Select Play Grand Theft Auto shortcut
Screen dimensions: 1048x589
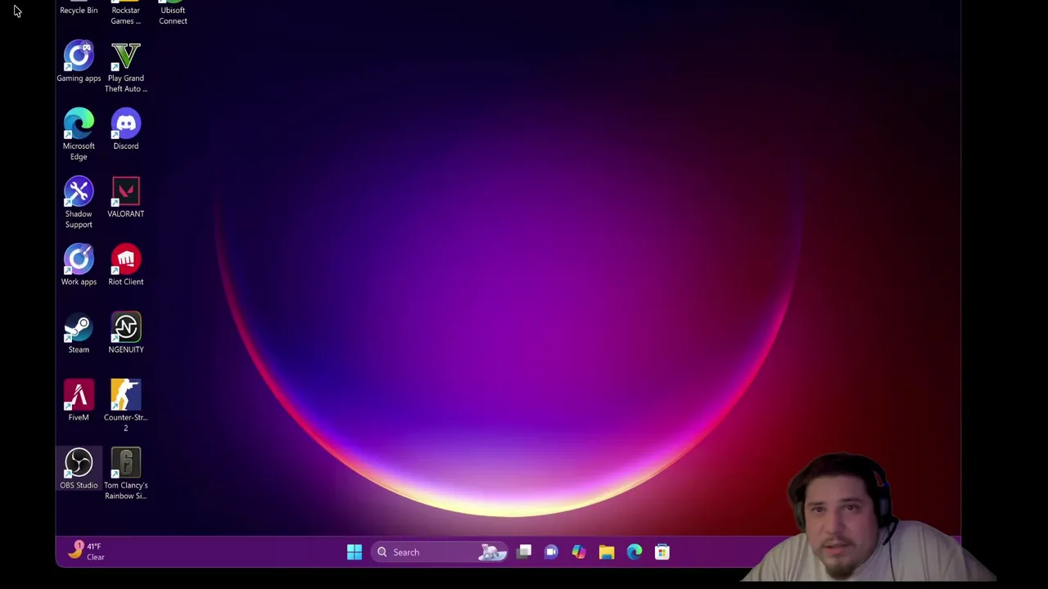point(125,67)
